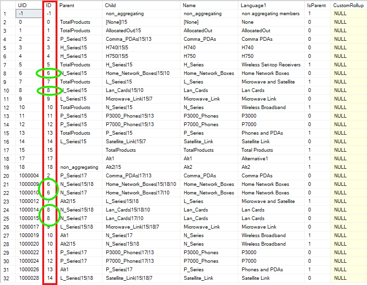Select the Language1 column header
This screenshot has width=367, height=285.
pyautogui.click(x=272, y=5)
